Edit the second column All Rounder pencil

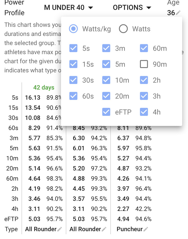[104, 229]
